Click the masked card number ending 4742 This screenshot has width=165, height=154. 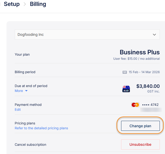click(150, 105)
